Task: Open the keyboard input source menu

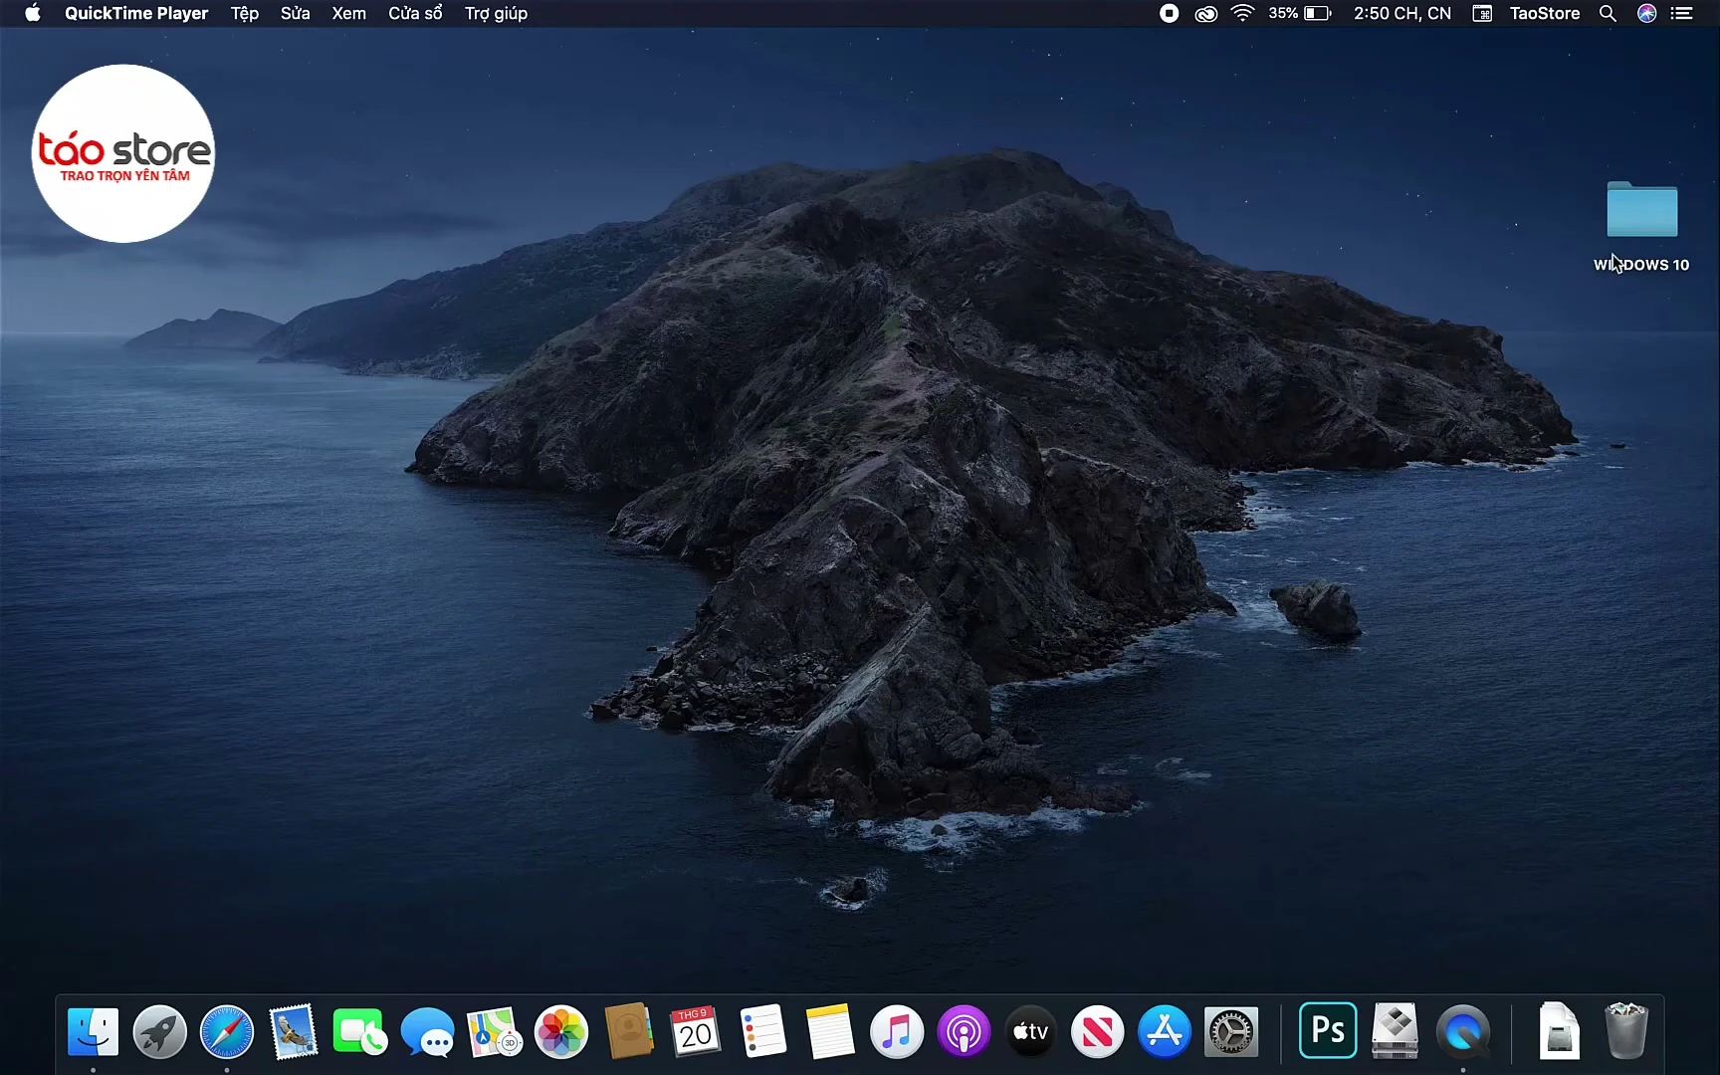Action: (x=1481, y=13)
